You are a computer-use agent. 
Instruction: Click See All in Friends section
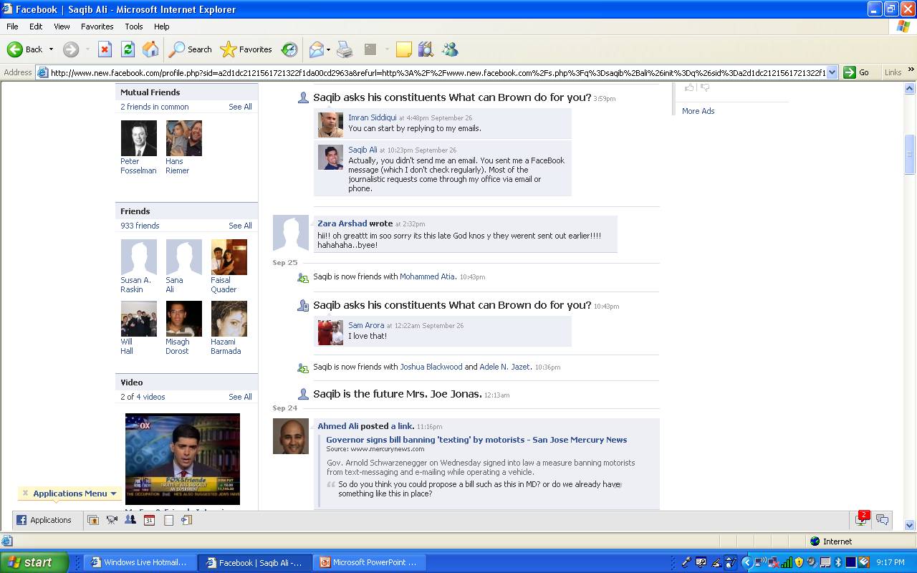click(240, 226)
